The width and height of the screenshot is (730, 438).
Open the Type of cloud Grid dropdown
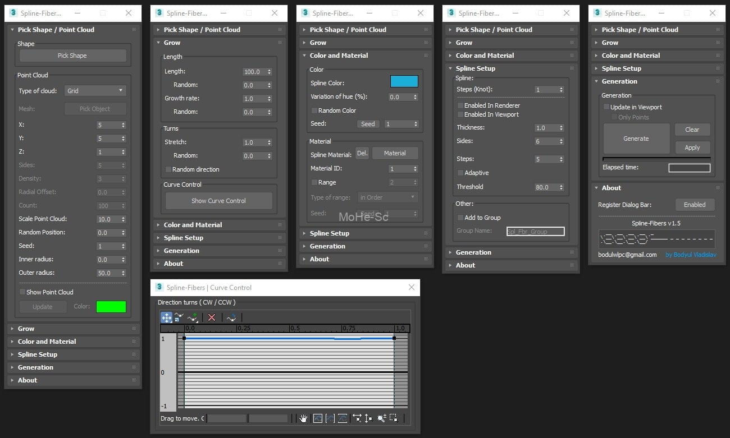[95, 91]
